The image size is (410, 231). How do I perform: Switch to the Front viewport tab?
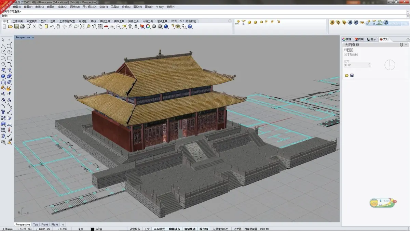tap(45, 224)
